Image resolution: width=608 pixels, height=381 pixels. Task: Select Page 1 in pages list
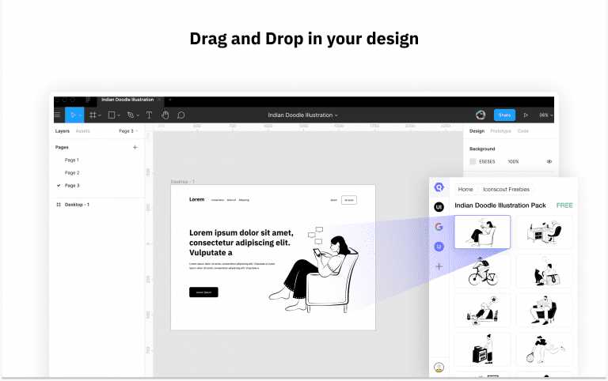[72, 160]
